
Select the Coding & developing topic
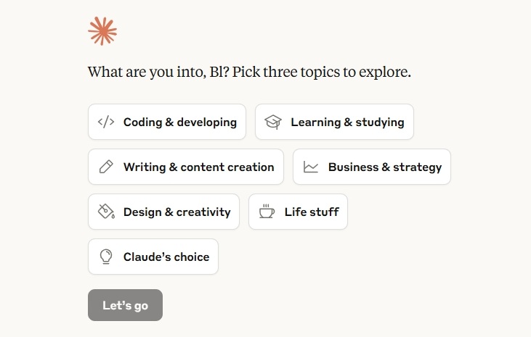pyautogui.click(x=167, y=122)
